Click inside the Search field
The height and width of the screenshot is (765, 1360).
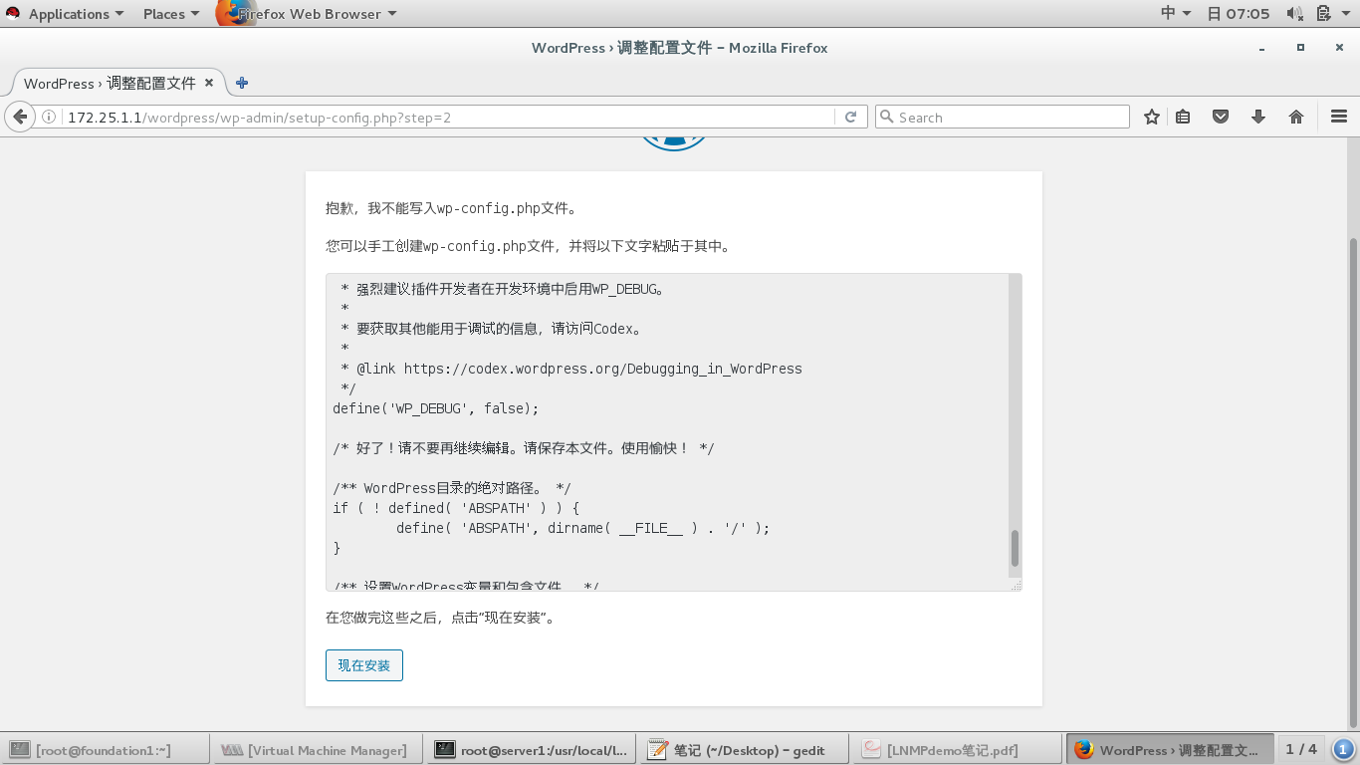click(1001, 117)
